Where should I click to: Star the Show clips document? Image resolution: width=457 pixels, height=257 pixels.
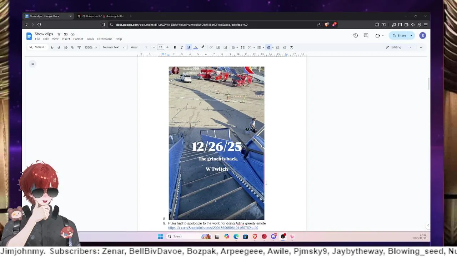[x=59, y=34]
